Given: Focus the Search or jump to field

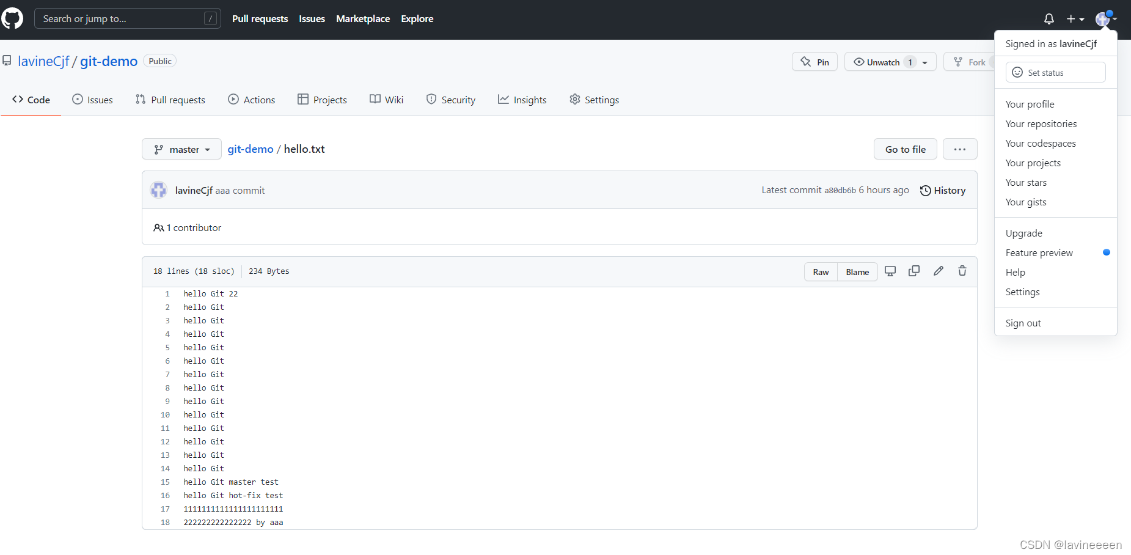Looking at the screenshot, I should tap(128, 19).
